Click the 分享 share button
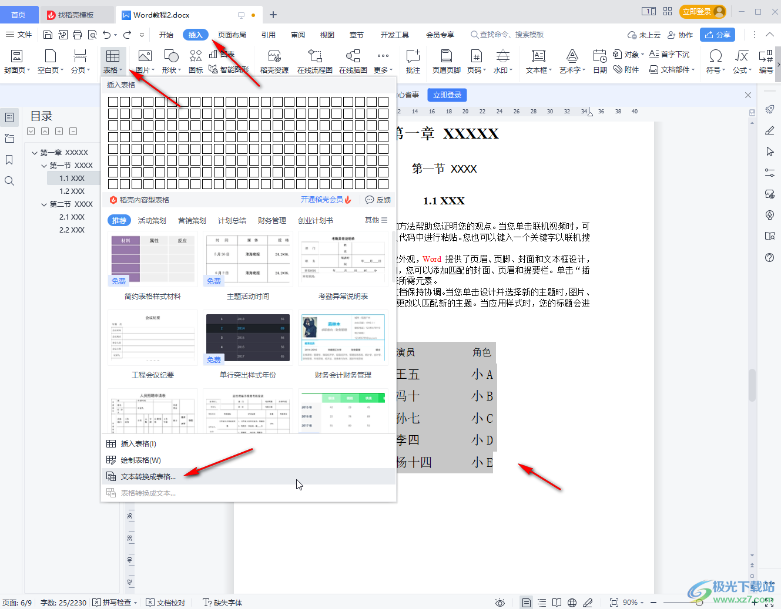The height and width of the screenshot is (609, 781). click(x=718, y=35)
